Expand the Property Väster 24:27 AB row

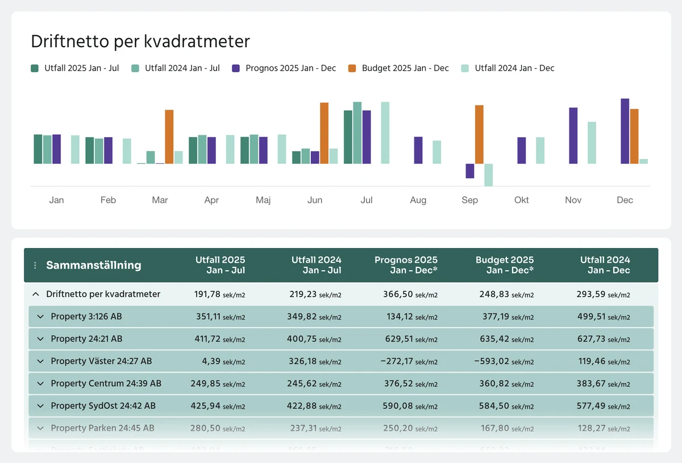point(40,361)
